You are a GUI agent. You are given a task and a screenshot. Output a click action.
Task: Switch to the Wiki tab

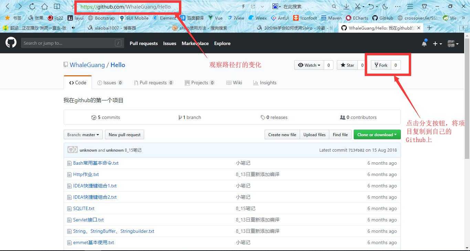coord(234,83)
